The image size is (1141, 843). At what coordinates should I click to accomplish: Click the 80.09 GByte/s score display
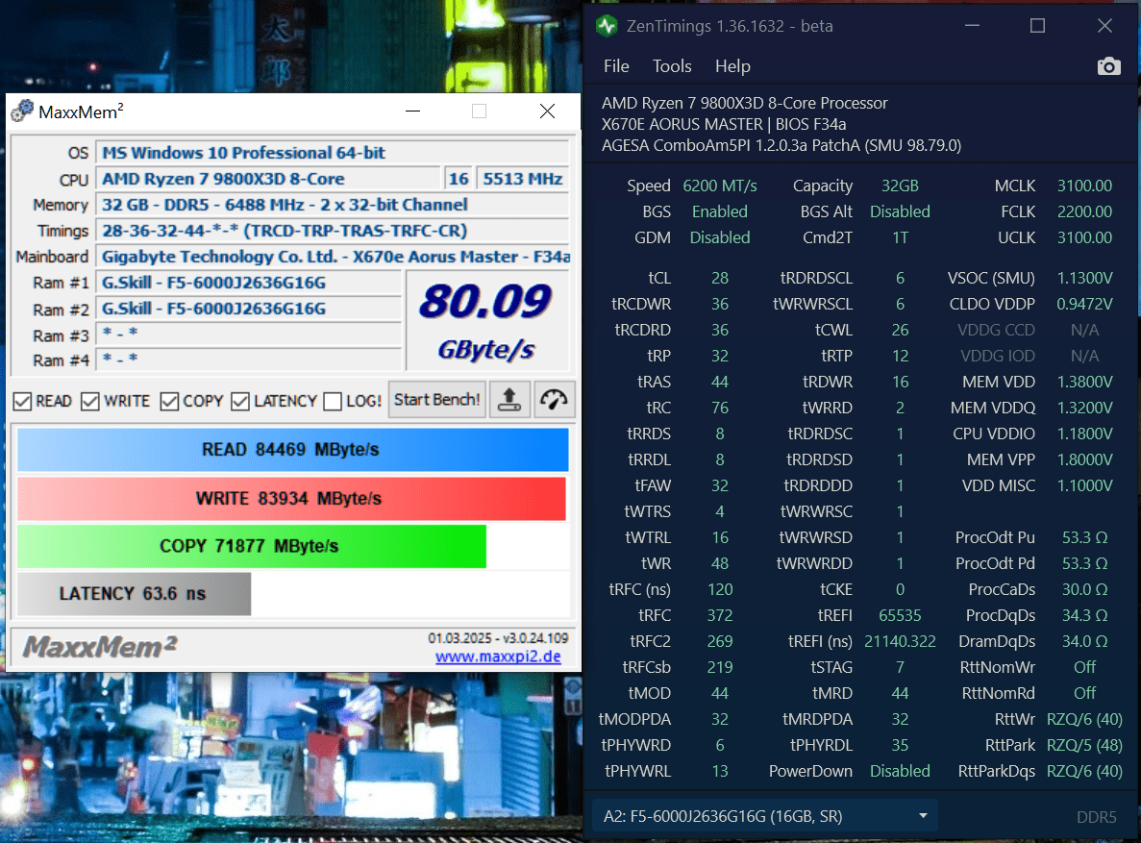click(x=486, y=321)
